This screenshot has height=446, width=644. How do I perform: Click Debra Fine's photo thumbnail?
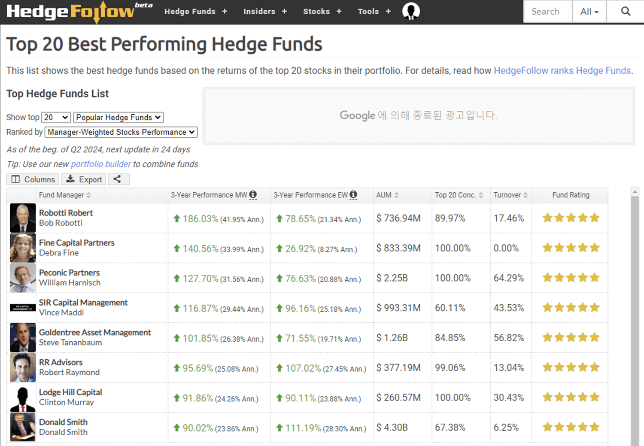(x=23, y=248)
